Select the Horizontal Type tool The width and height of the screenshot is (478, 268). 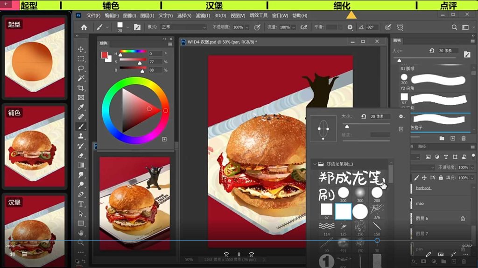point(81,204)
